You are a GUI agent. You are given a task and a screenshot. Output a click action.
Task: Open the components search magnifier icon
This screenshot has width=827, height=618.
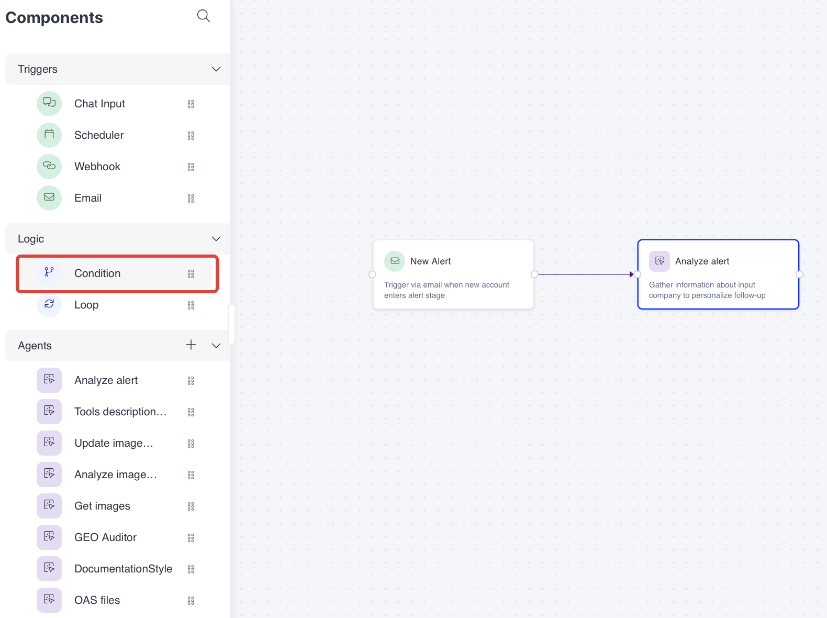[204, 16]
